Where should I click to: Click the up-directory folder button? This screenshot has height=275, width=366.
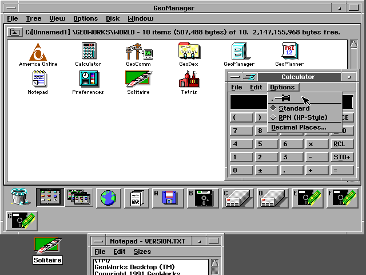[14, 32]
